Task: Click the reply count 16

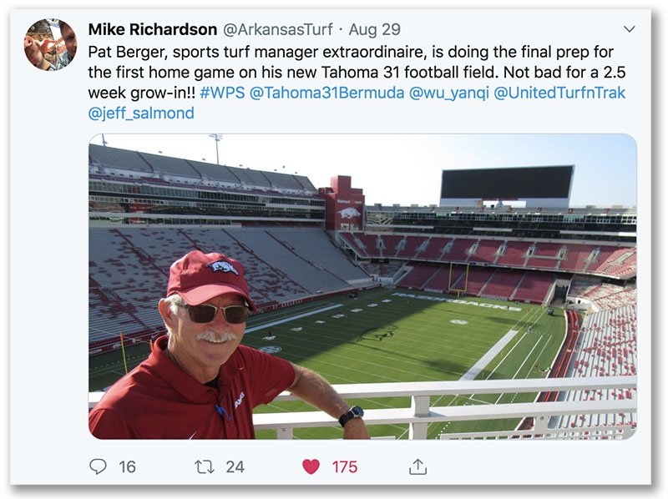Action: [x=127, y=466]
